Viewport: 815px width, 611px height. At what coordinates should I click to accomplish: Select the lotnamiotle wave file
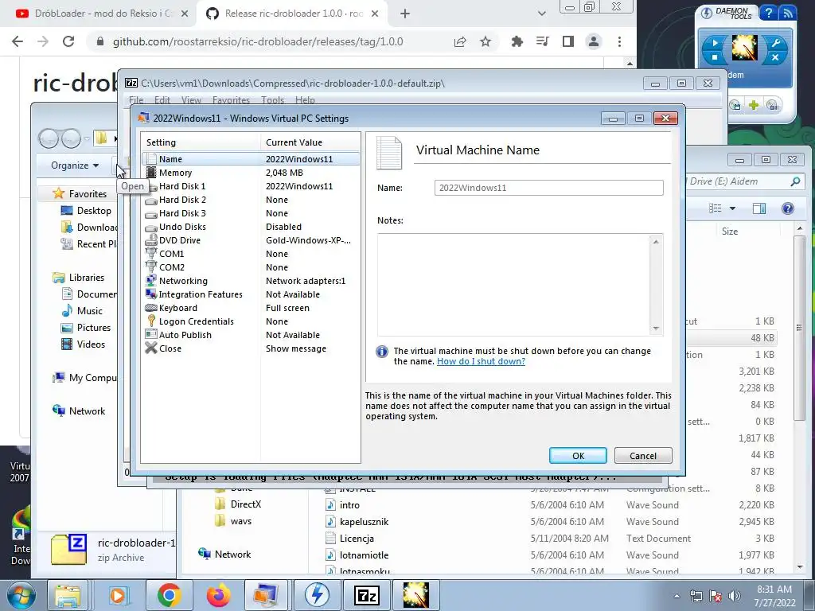click(x=357, y=555)
